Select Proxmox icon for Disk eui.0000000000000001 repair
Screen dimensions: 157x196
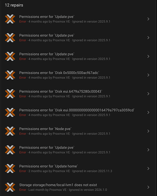tap(10, 113)
